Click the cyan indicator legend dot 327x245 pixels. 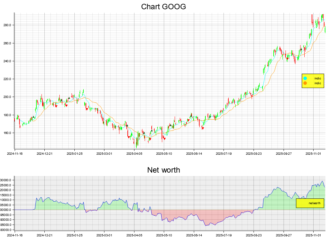pos(305,78)
